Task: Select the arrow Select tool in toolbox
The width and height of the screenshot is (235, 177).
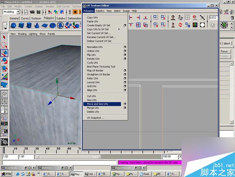Action: 4,37
